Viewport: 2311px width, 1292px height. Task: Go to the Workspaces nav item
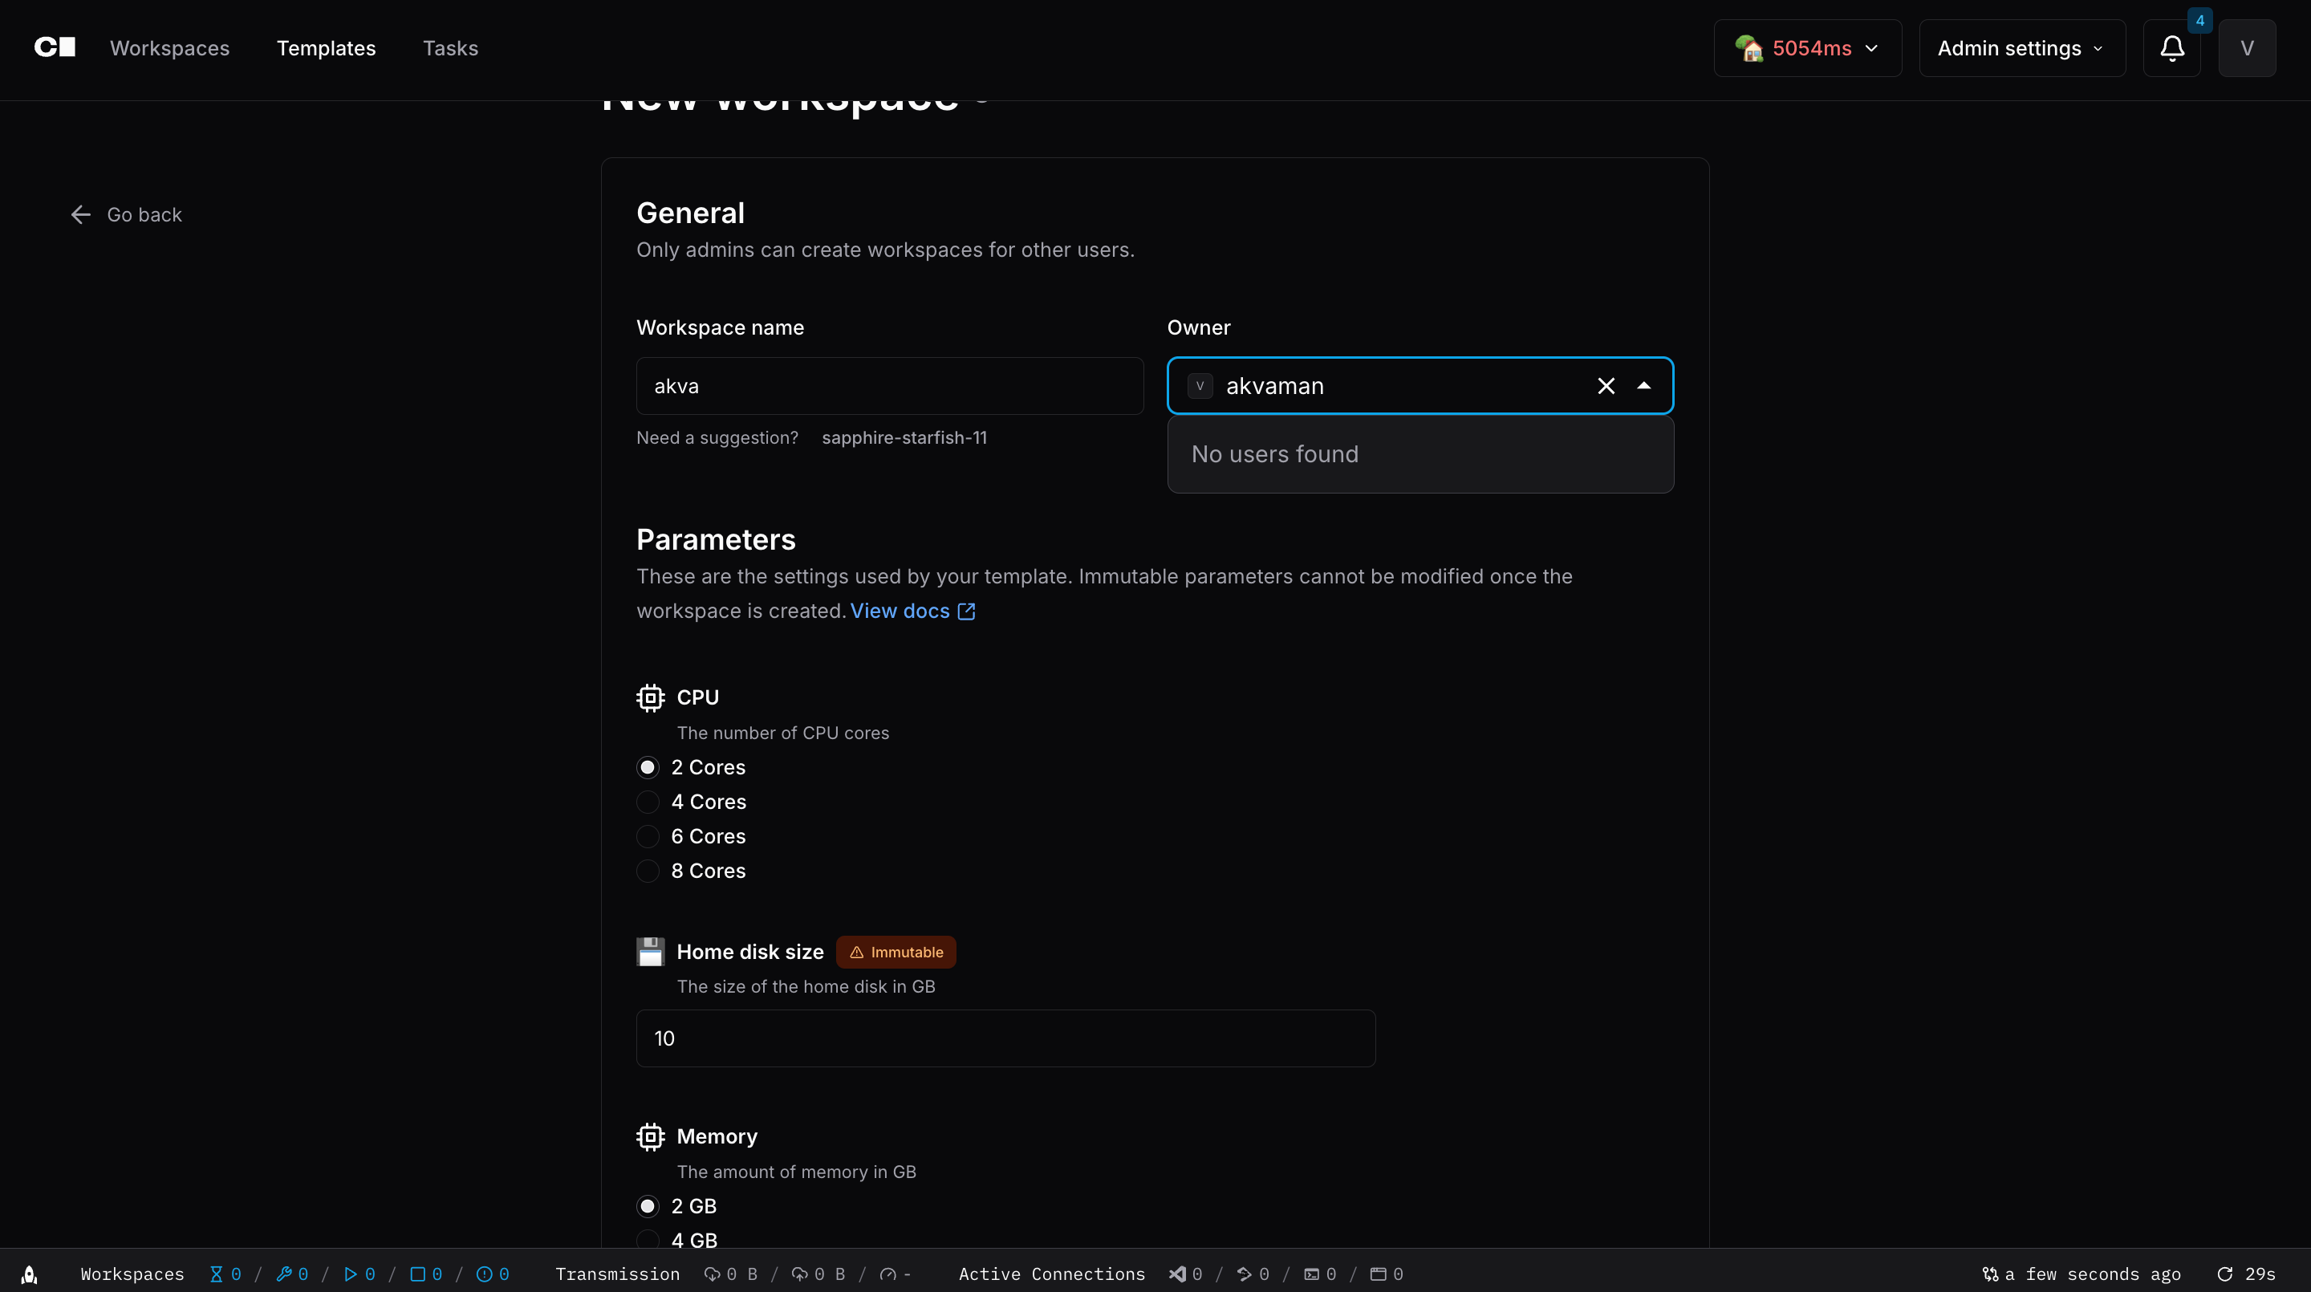click(x=169, y=48)
